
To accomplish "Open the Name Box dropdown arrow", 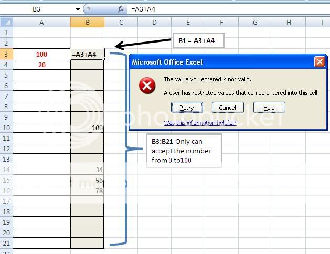I will click(x=78, y=9).
